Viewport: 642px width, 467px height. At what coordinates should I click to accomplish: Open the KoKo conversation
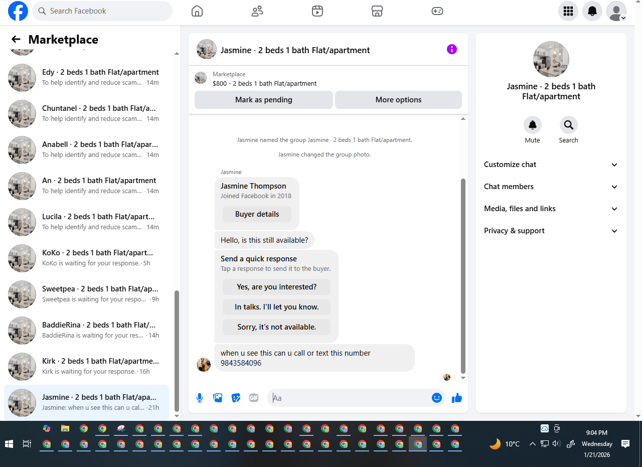click(x=86, y=258)
